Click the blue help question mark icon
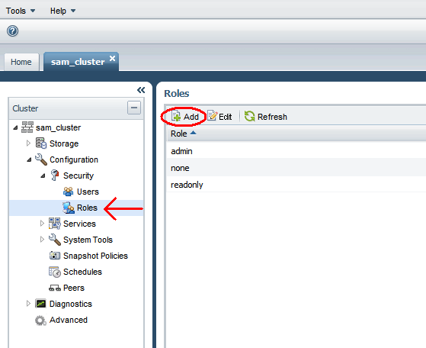This screenshot has height=348, width=426. [x=12, y=31]
